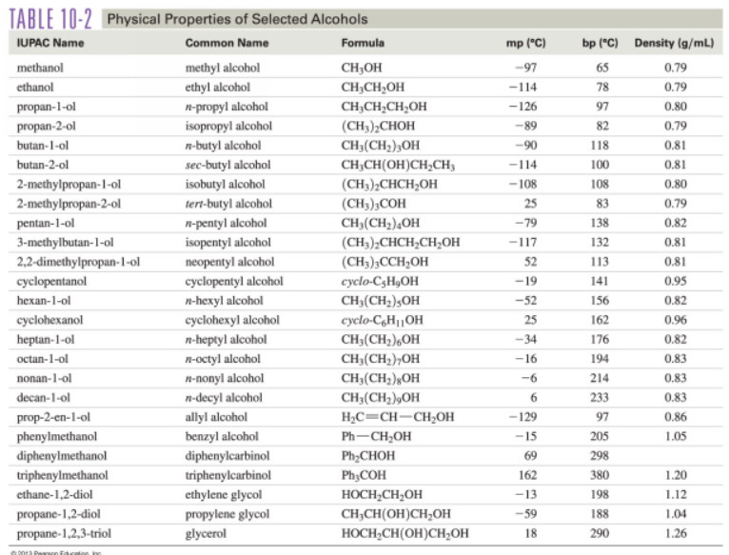729x555 pixels.
Task: Click the Common Name column header
Action: (x=227, y=43)
